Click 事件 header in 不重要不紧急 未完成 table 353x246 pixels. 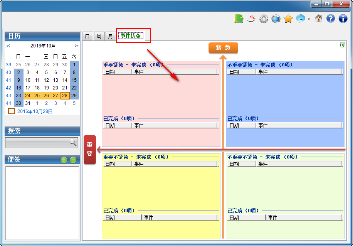pos(299,164)
